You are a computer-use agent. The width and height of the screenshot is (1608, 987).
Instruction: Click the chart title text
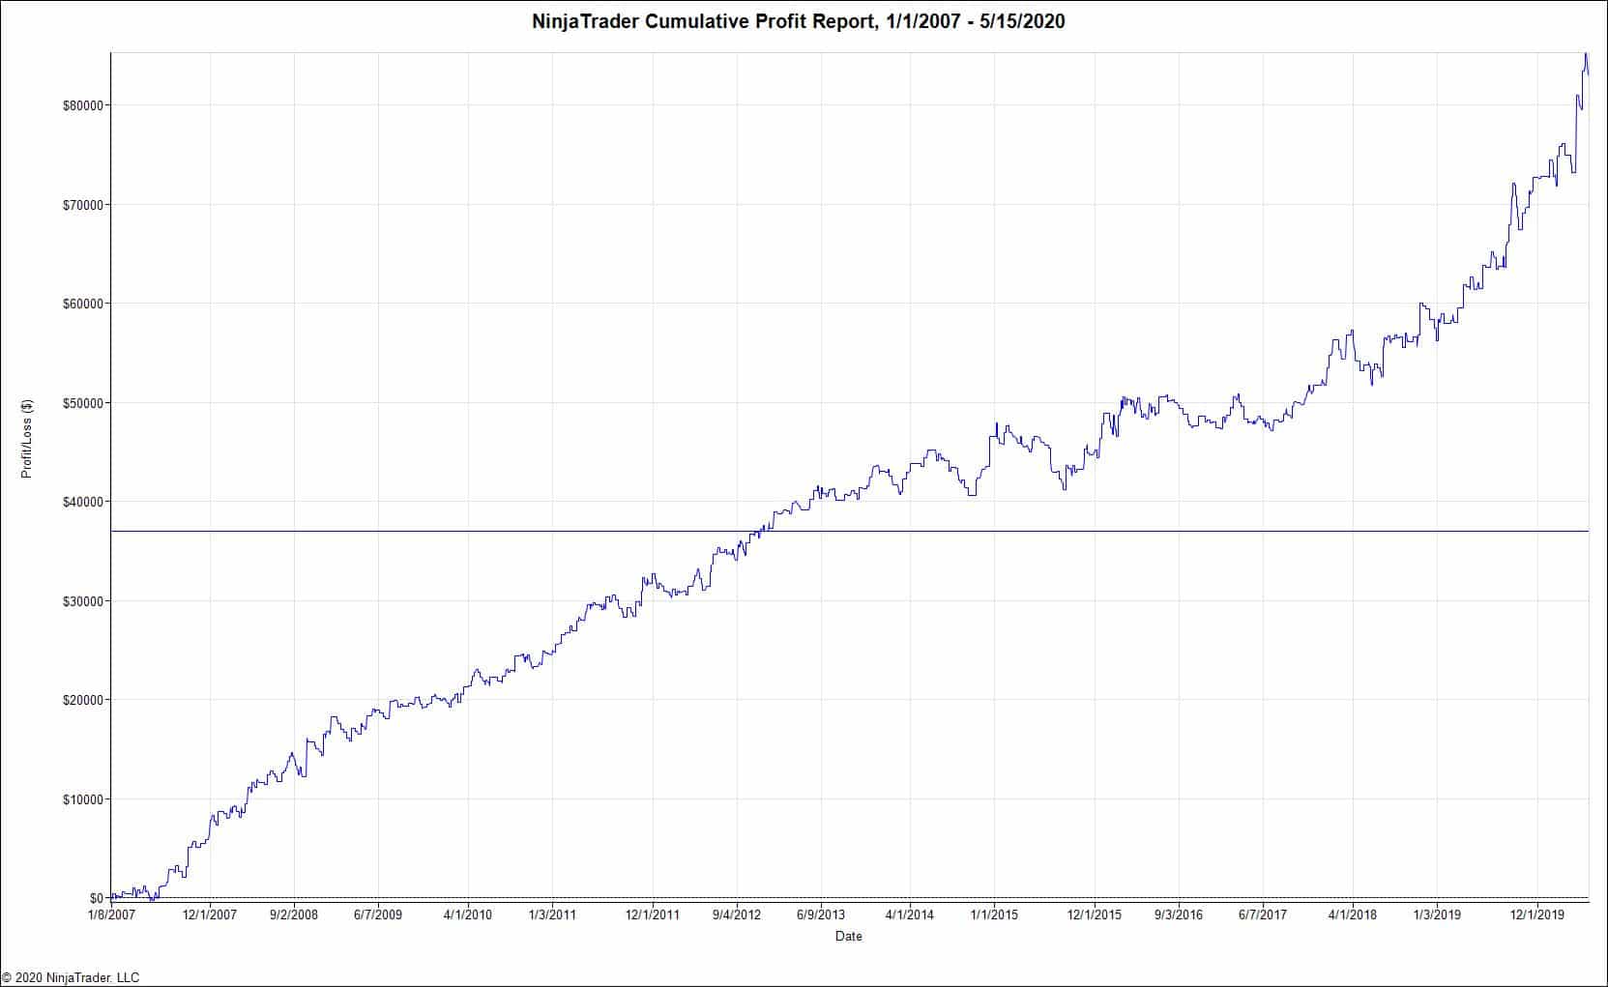pos(799,17)
